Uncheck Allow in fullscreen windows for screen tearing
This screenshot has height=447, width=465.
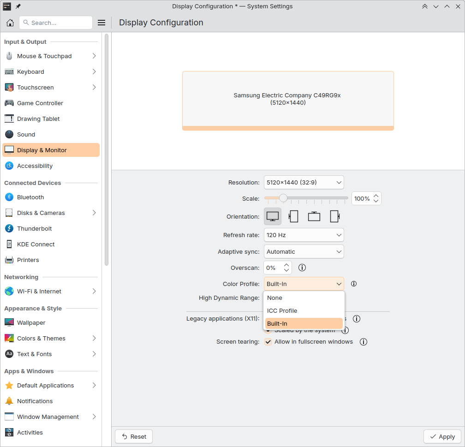pos(268,342)
